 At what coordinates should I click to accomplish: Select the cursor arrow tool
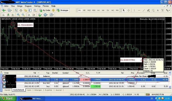124,10
